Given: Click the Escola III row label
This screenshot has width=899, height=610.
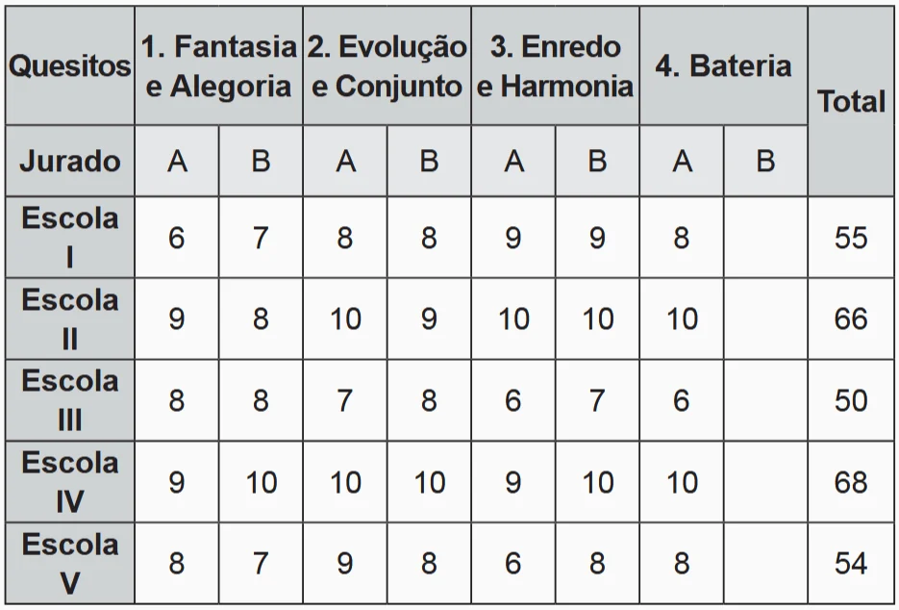Looking at the screenshot, I should click(69, 400).
